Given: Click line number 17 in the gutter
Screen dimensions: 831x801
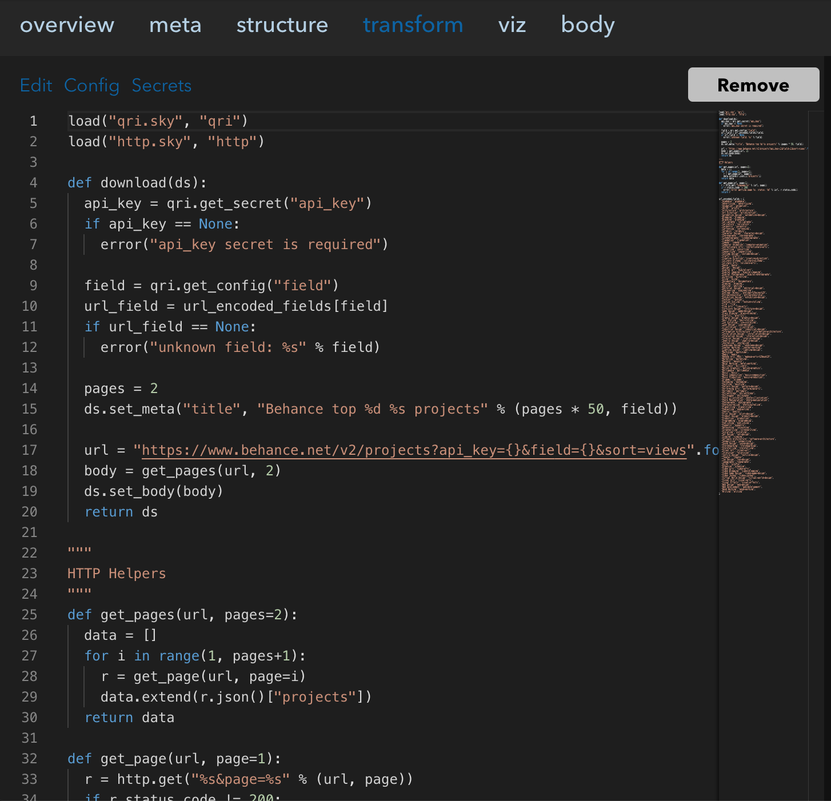Looking at the screenshot, I should 30,450.
